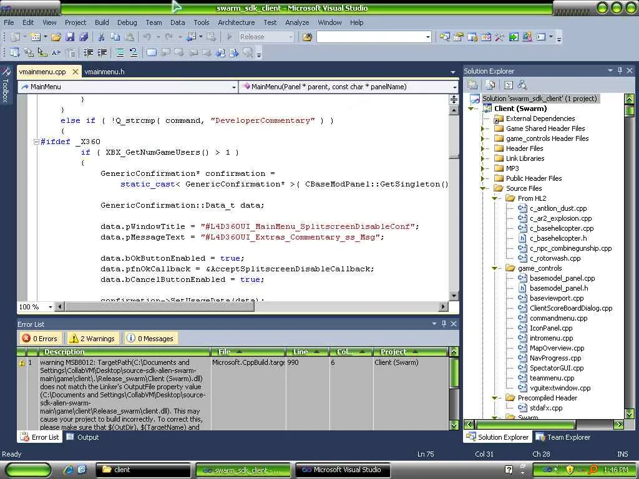Click the Solution Explorer vertical scrollbar down arrow
The width and height of the screenshot is (639, 479).
[x=629, y=414]
